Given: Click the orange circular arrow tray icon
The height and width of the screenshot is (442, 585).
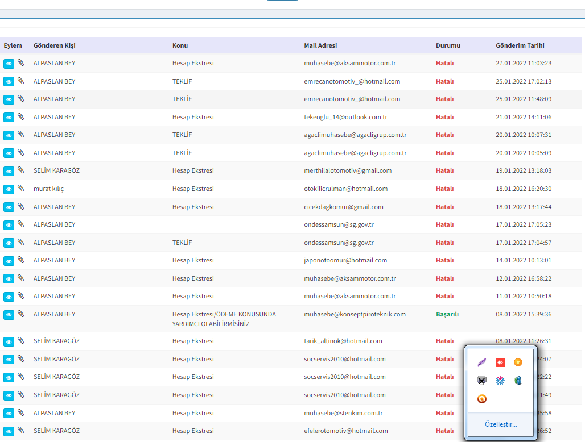Looking at the screenshot, I should click(x=482, y=399).
